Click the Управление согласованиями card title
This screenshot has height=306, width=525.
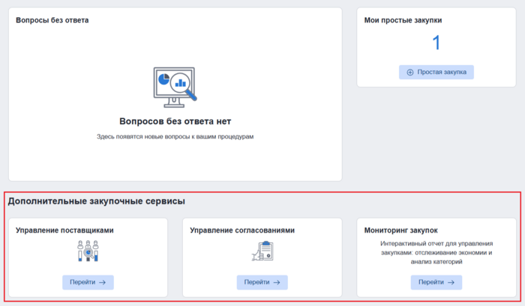(x=242, y=230)
